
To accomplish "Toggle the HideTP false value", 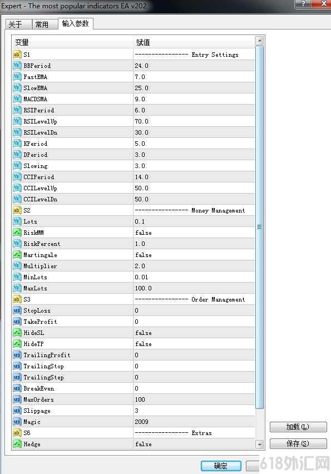I will [x=194, y=344].
